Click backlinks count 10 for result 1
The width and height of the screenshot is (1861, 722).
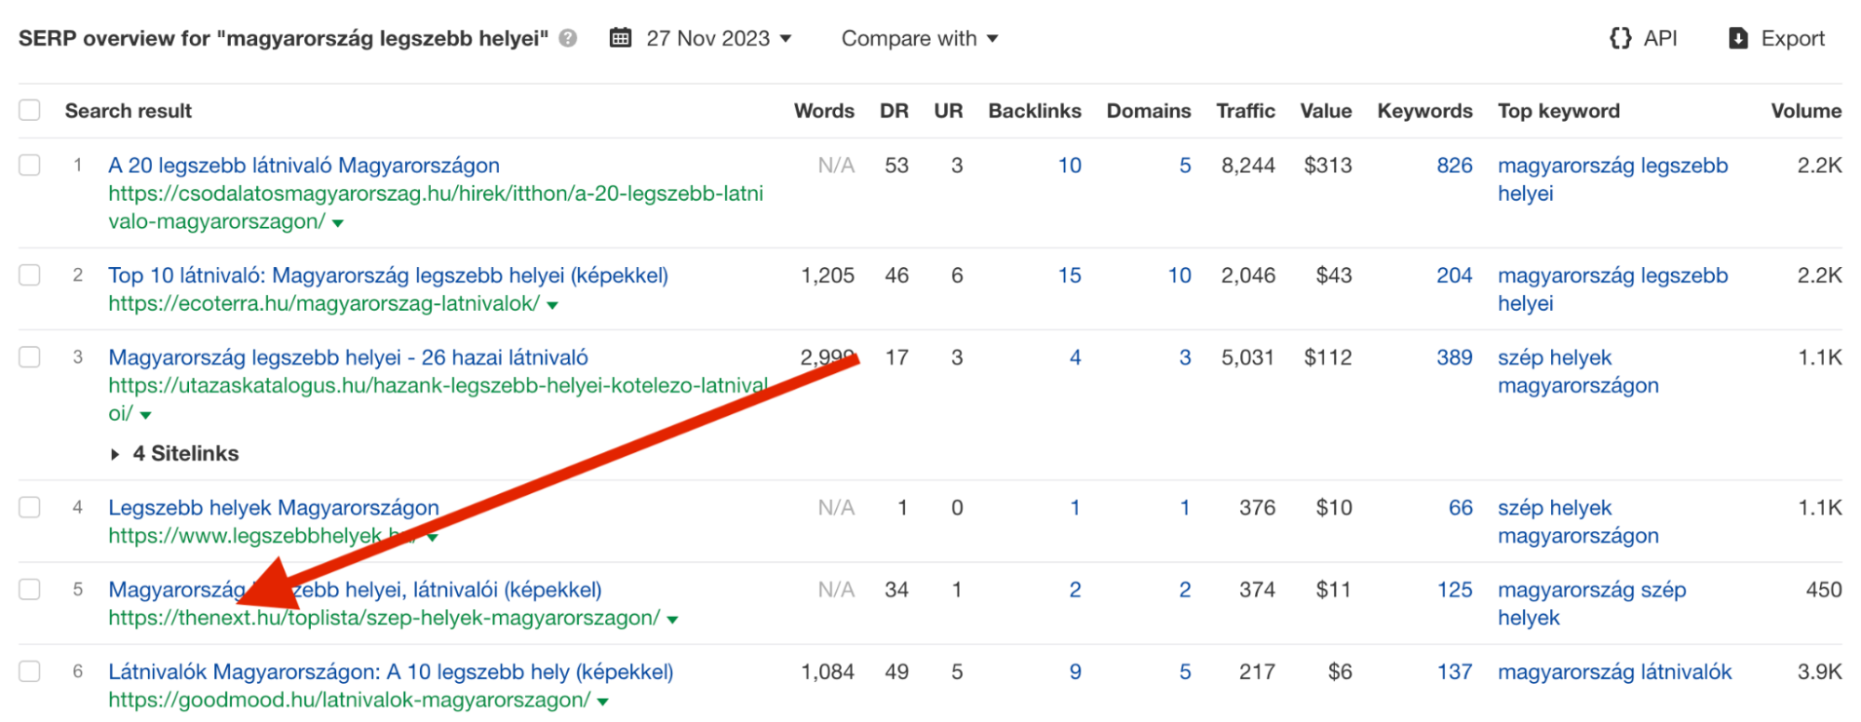pyautogui.click(x=1070, y=166)
